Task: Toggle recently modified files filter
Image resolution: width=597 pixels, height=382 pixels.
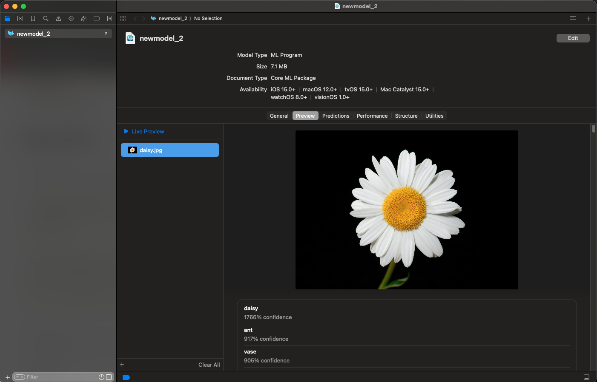Action: click(x=101, y=377)
